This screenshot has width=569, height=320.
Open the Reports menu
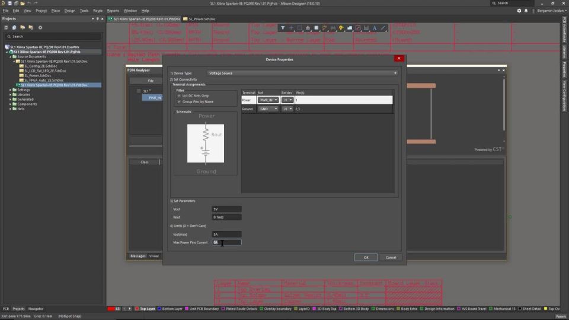point(113,11)
